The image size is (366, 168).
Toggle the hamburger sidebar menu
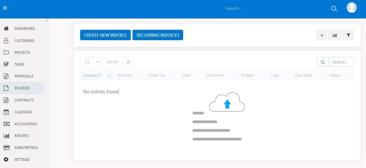point(5,8)
